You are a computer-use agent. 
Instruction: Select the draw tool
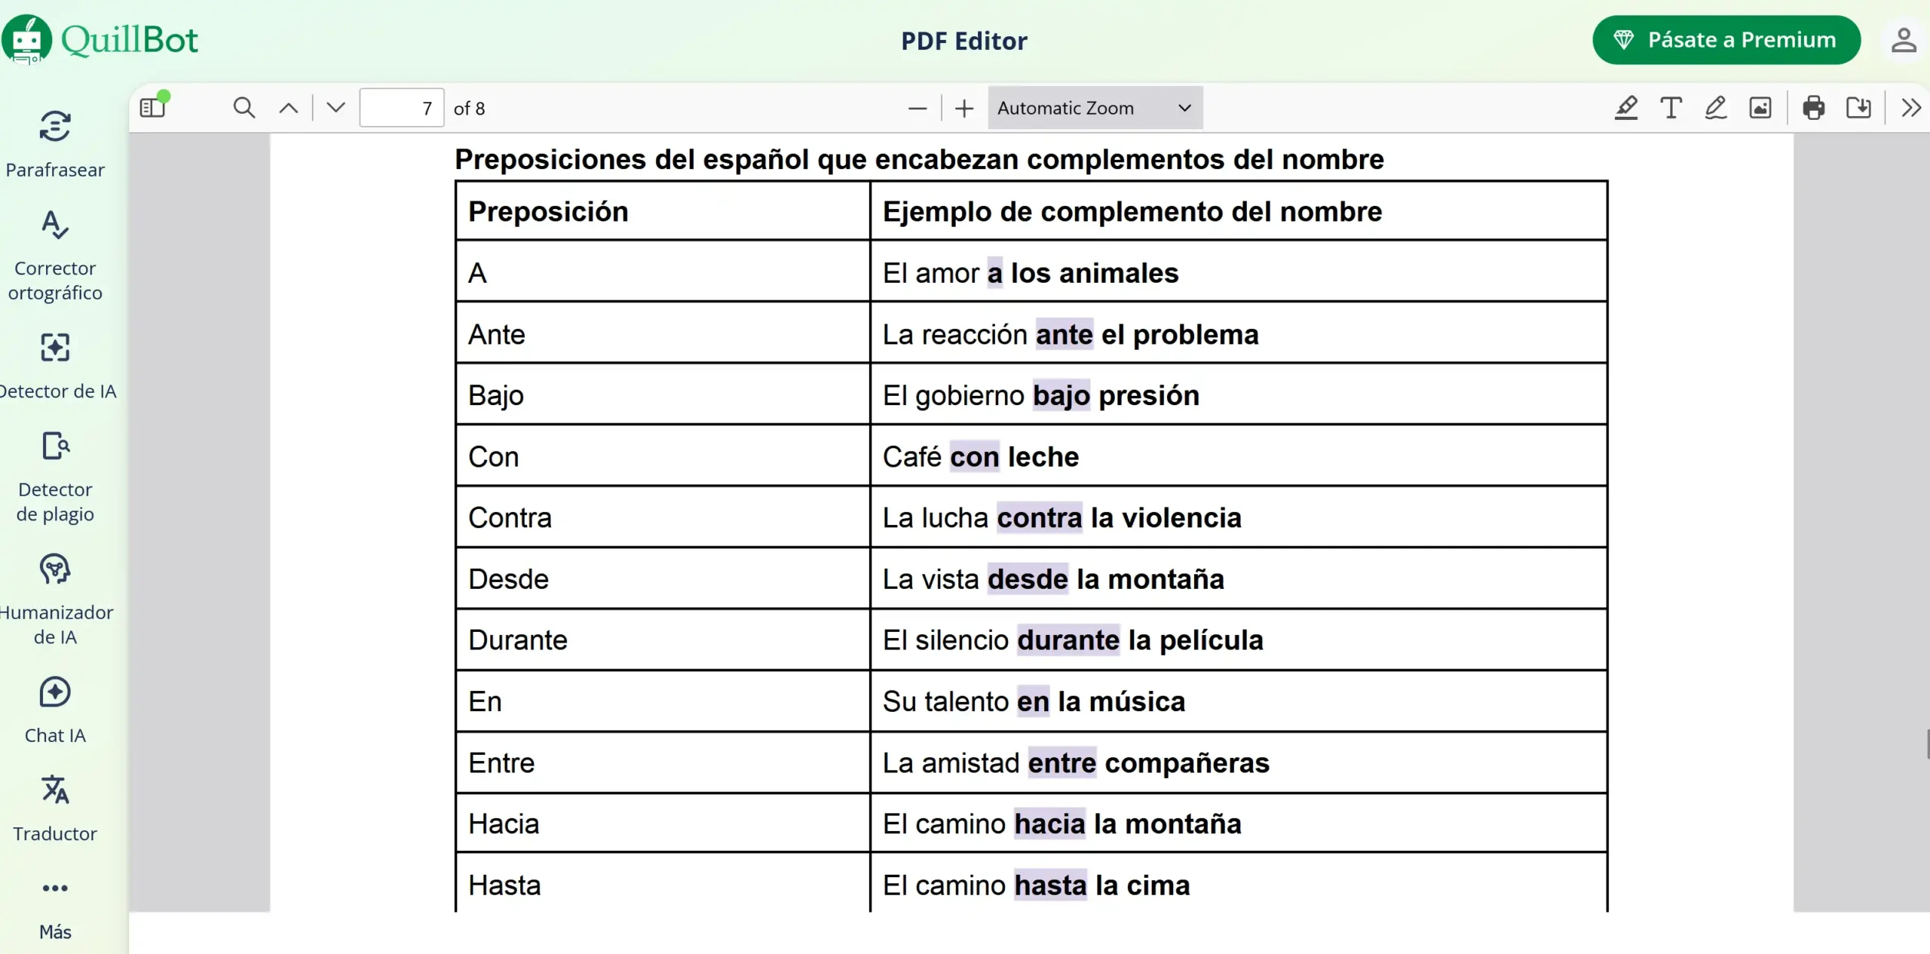(1716, 108)
